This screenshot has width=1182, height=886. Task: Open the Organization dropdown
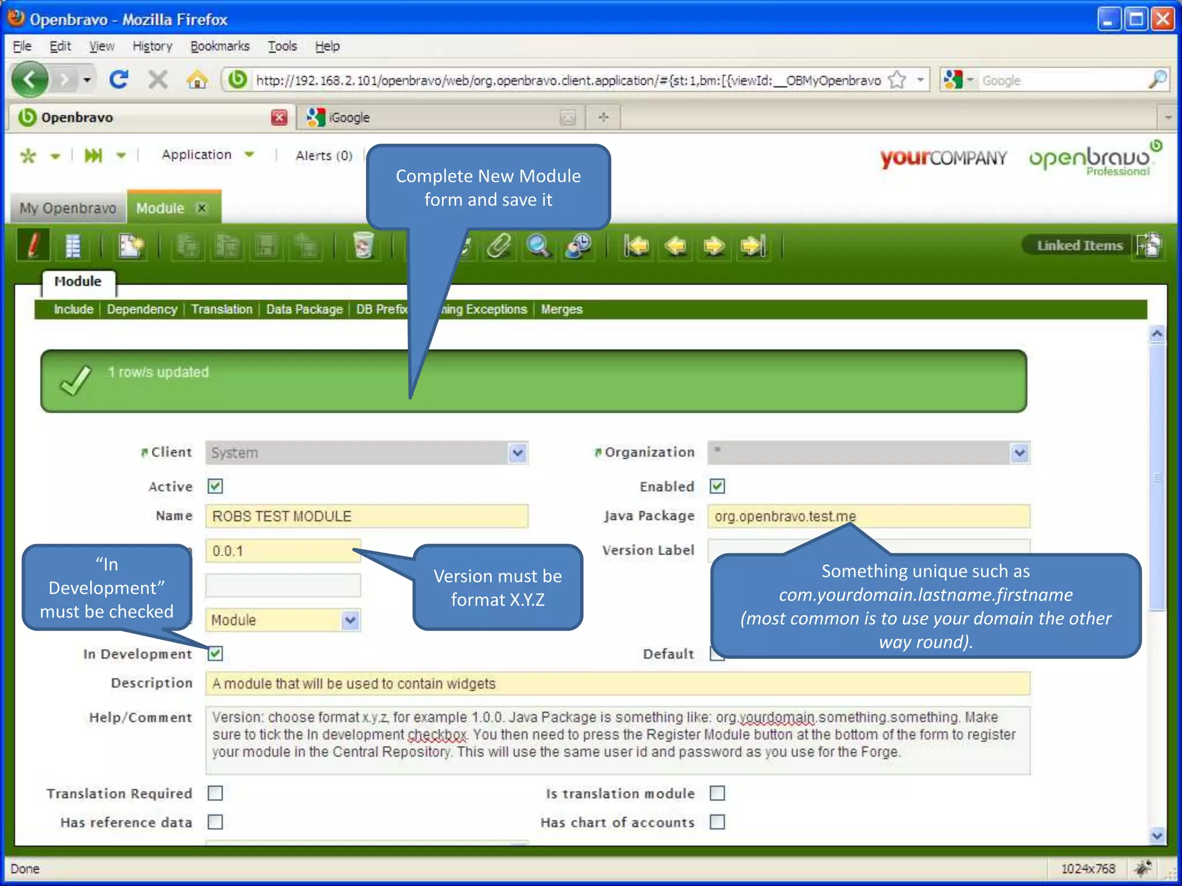pos(1020,453)
